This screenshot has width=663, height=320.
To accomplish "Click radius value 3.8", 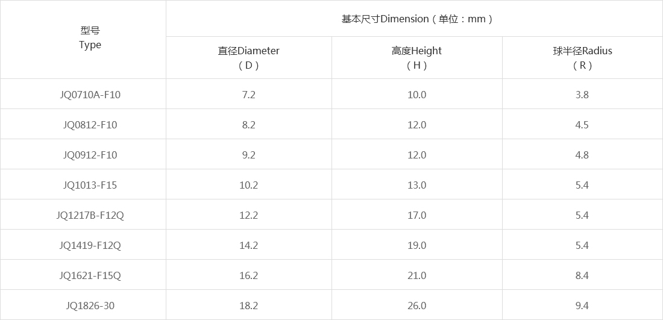I will 582,95.
